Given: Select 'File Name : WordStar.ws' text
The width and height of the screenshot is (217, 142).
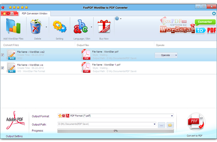Looking at the screenshot, I should (30, 65).
